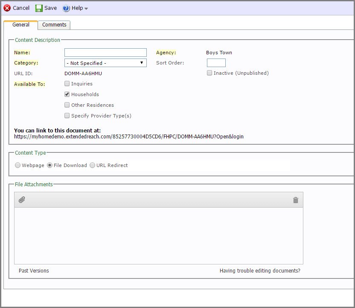
Task: Toggle the Inactive (Unpublished) checkbox
Action: click(210, 73)
